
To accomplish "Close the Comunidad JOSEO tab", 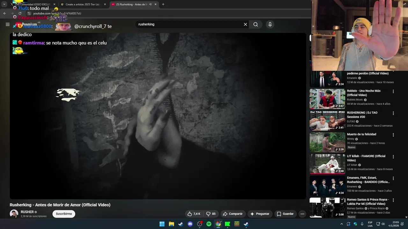I will 54,4.
